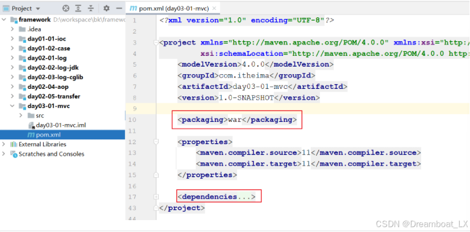Screen dimensions: 470x232
Task: Expand the day02-01-log module arrow
Action: [12, 58]
